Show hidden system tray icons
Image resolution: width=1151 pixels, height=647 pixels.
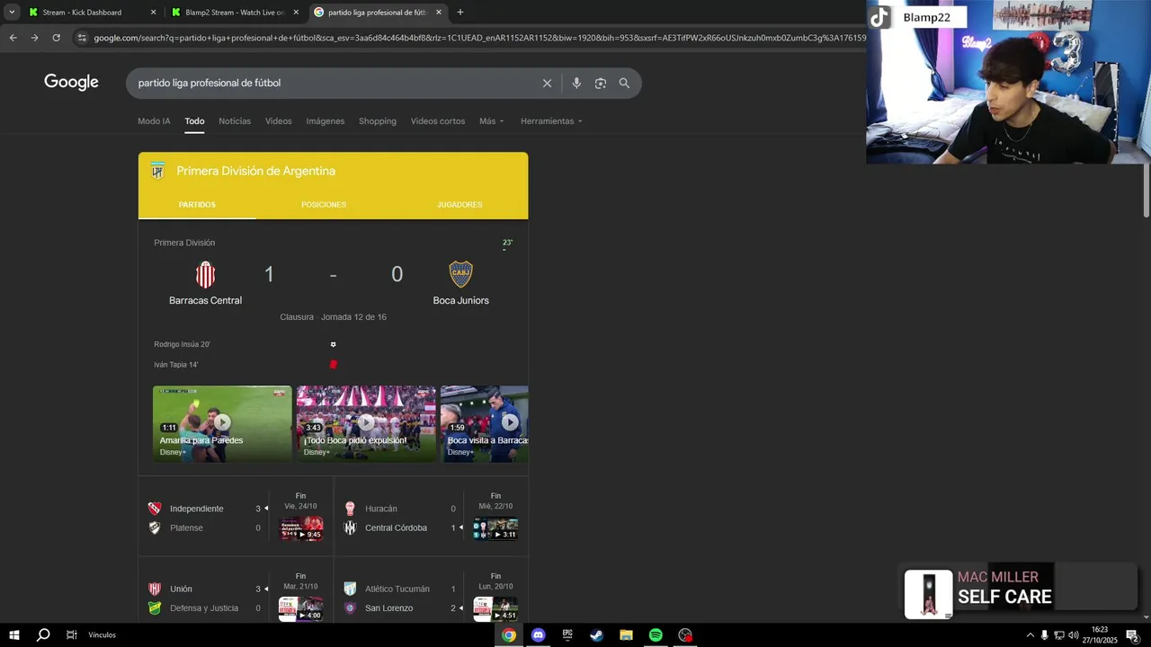(x=1030, y=635)
